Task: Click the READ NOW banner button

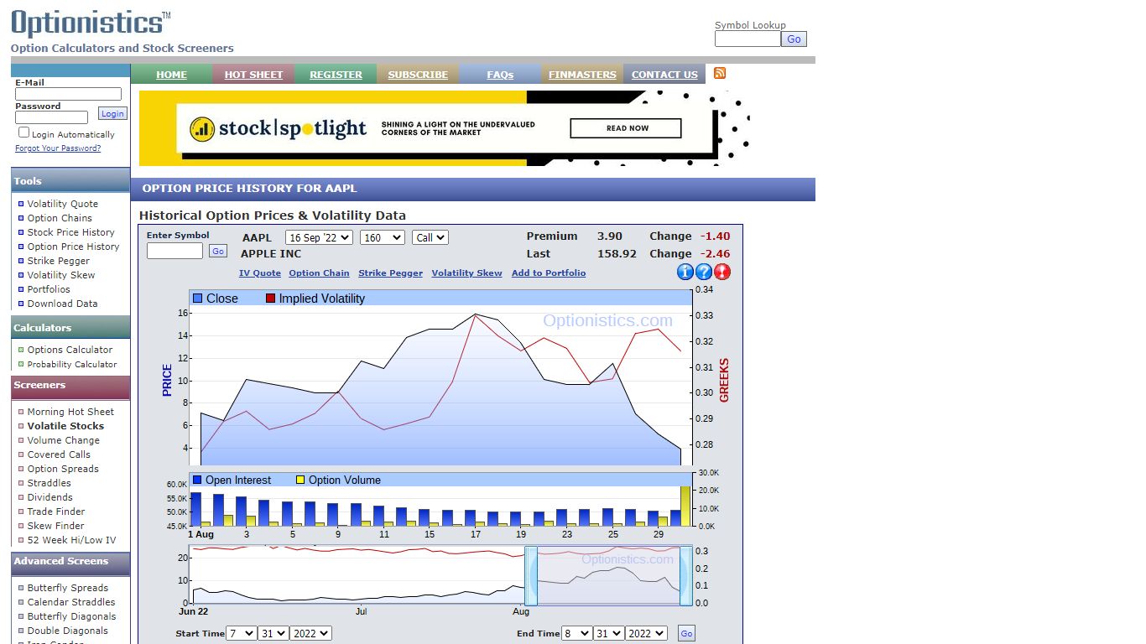Action: pyautogui.click(x=626, y=128)
